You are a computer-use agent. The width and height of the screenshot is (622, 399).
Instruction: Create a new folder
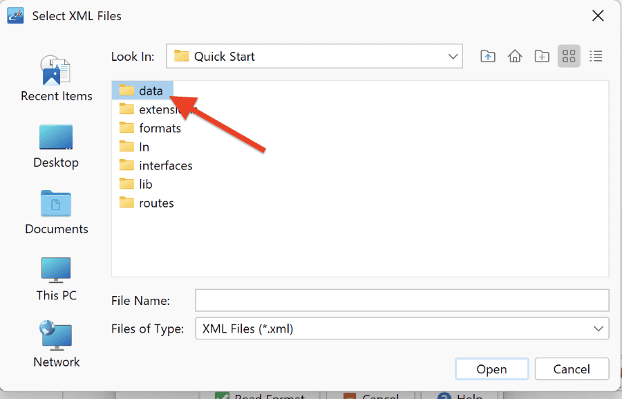(541, 57)
